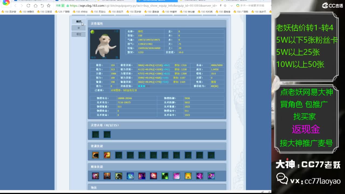Click the 物理攻击 value 18898-28346
The width and height of the screenshot is (345, 194).
click(x=125, y=98)
